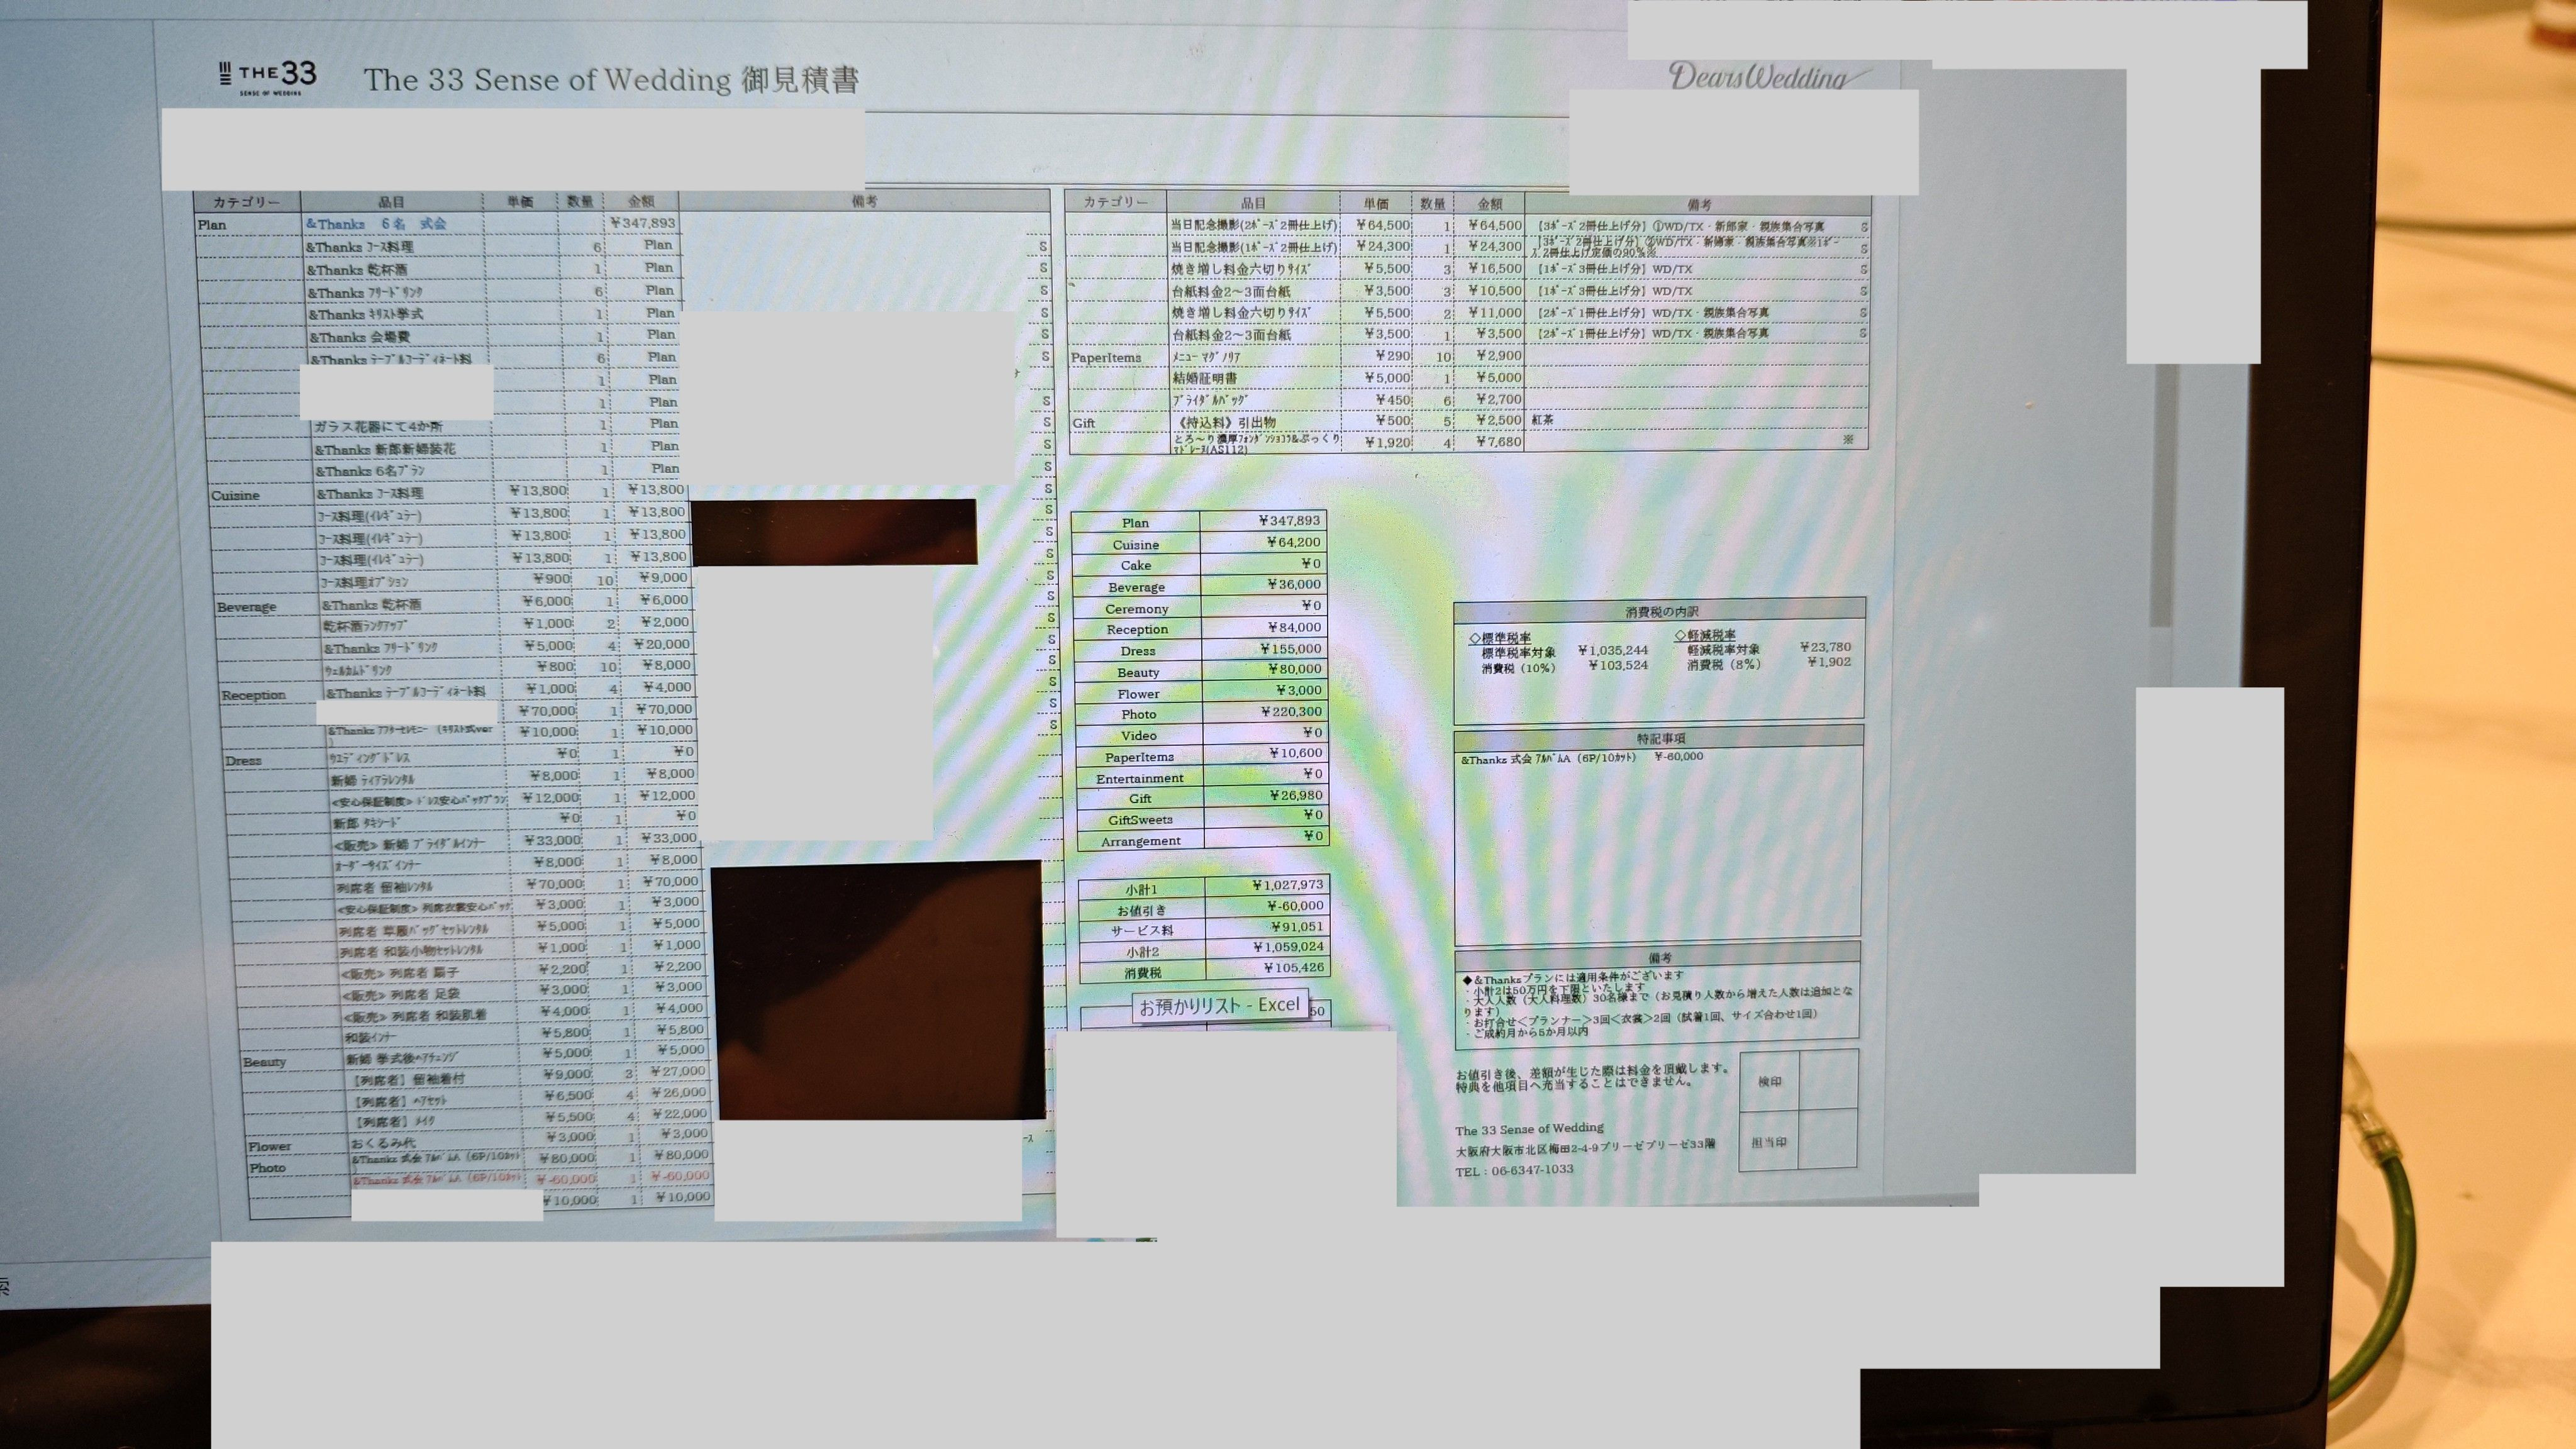2576x1449 pixels.
Task: Click the 消費税(8%) value ¥1,902
Action: [1829, 661]
